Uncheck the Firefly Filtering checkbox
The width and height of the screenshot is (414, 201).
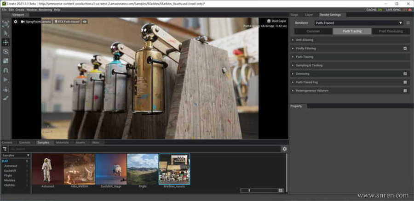click(x=405, y=48)
